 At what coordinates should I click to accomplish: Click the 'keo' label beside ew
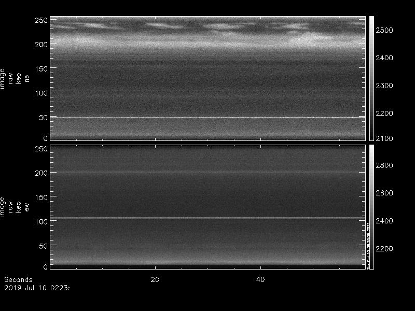point(18,207)
